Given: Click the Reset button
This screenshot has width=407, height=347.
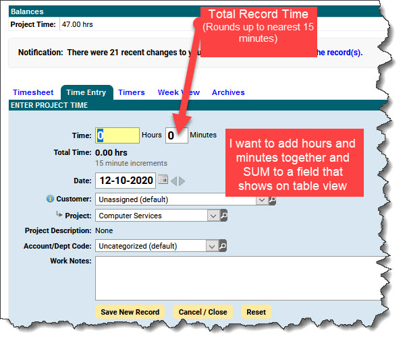Looking at the screenshot, I should (256, 312).
